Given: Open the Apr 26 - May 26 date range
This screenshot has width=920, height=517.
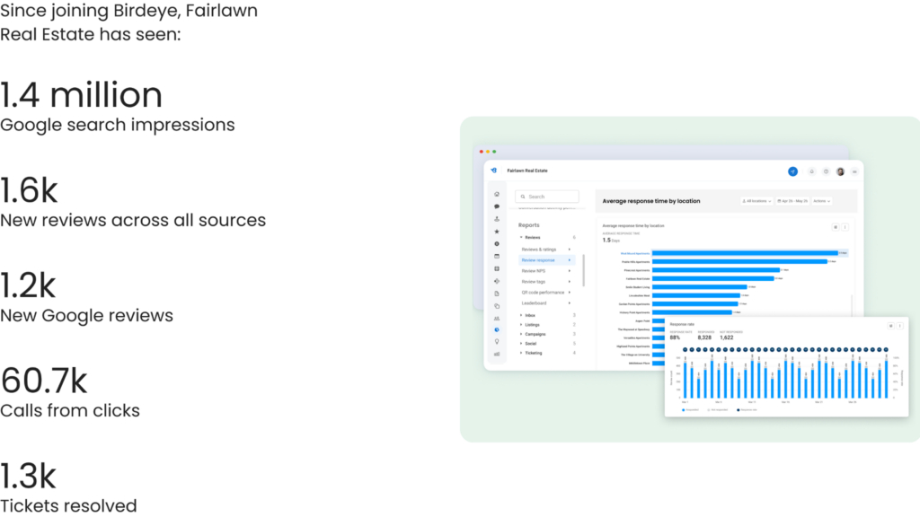Looking at the screenshot, I should 792,201.
